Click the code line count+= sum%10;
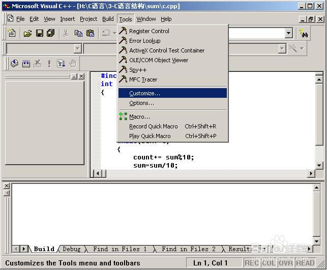The height and width of the screenshot is (270, 327). (x=164, y=157)
